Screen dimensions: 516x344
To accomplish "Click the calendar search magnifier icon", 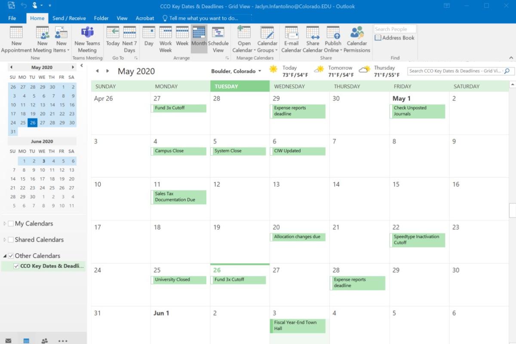I will [x=507, y=71].
